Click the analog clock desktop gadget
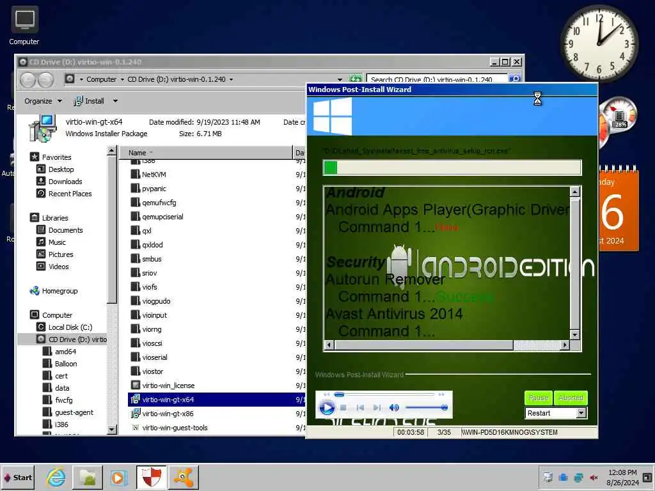655x491 pixels. click(599, 43)
